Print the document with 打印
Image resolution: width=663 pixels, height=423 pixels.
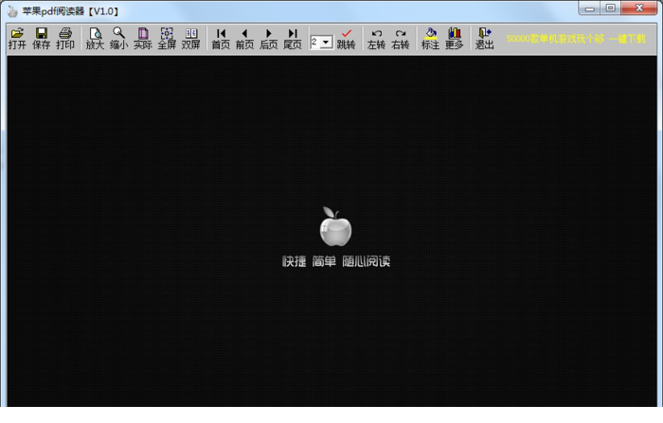pos(65,39)
